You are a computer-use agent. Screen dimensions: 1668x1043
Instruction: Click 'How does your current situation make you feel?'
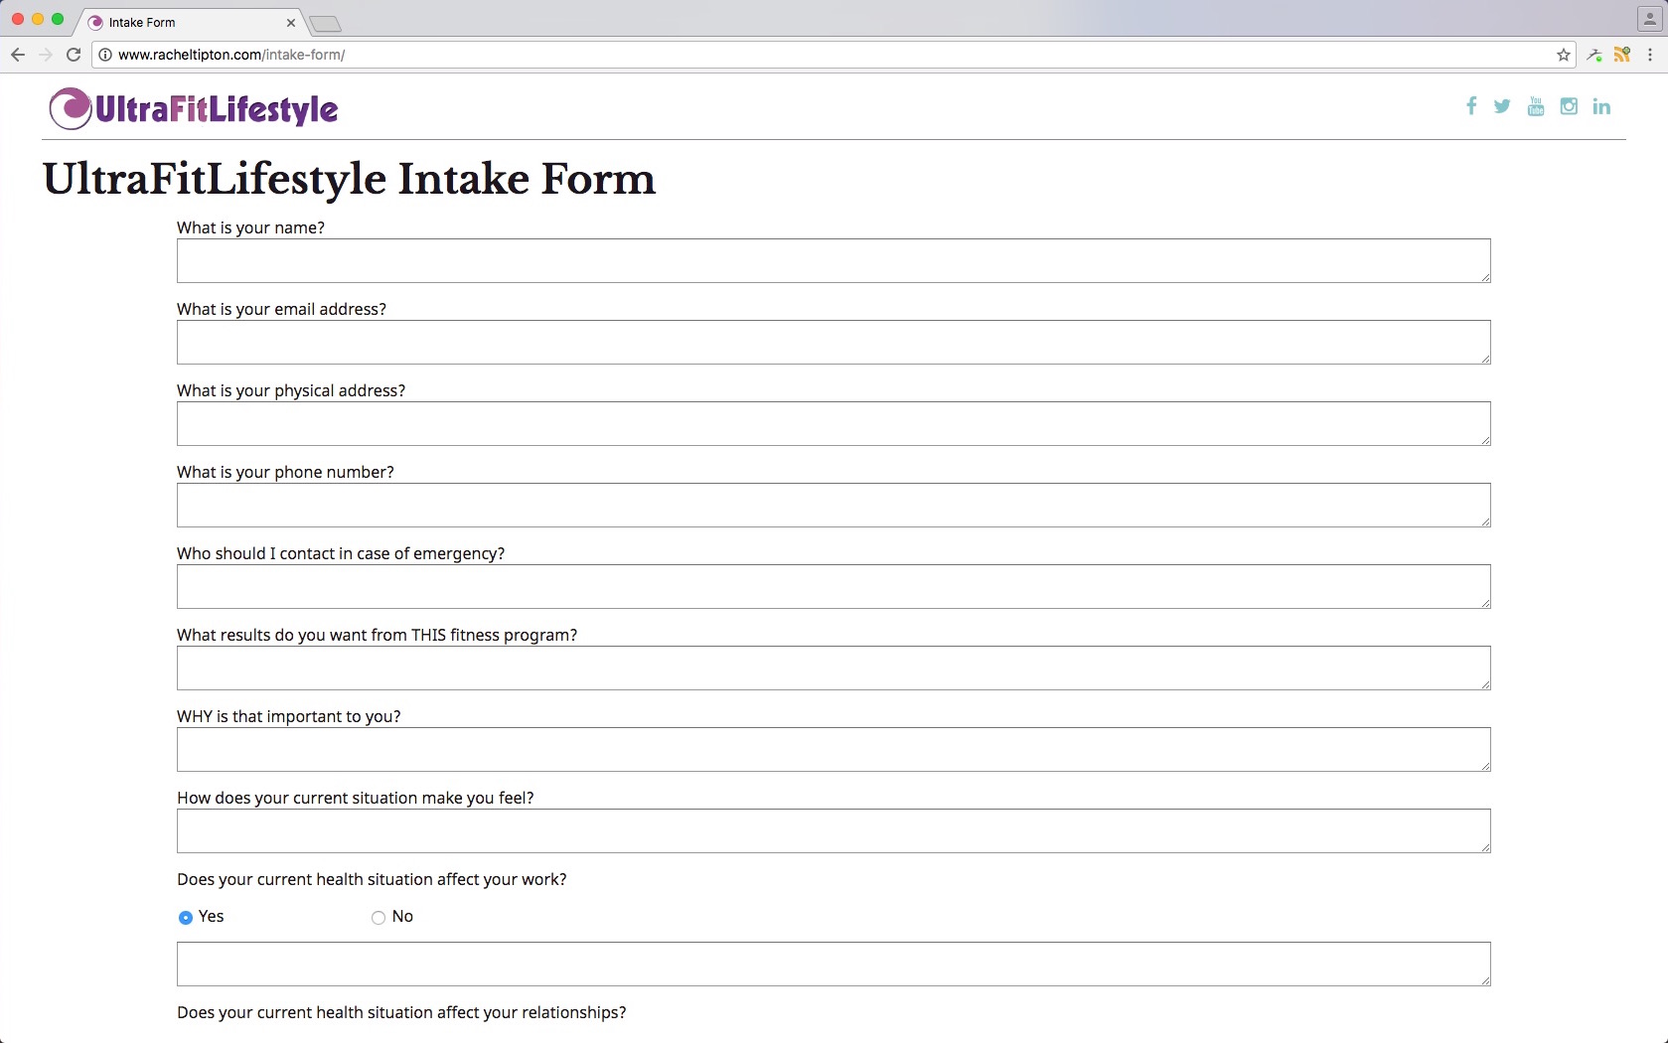click(355, 798)
